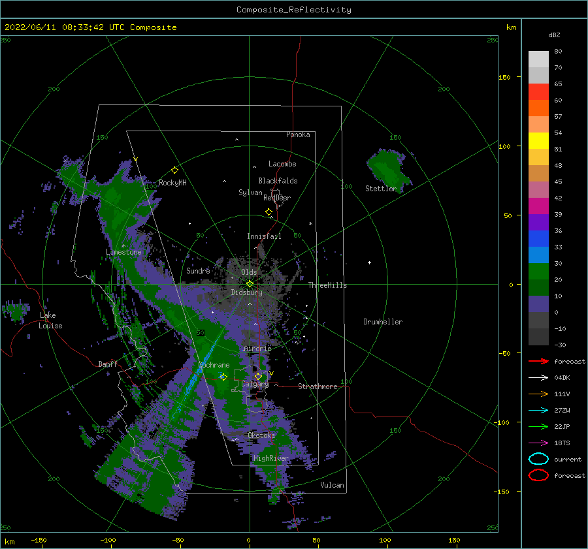This screenshot has width=588, height=549.
Task: Click the Limestone label
Action: click(x=123, y=252)
